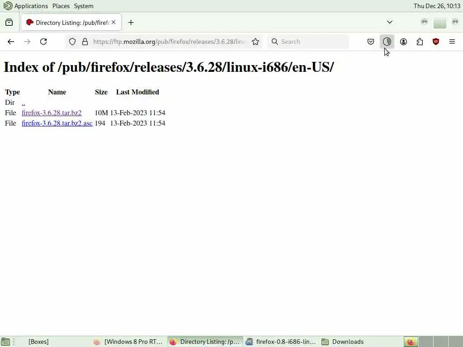The width and height of the screenshot is (463, 347).
Task: Open the Firefox hamburger application menu
Action: [x=452, y=42]
